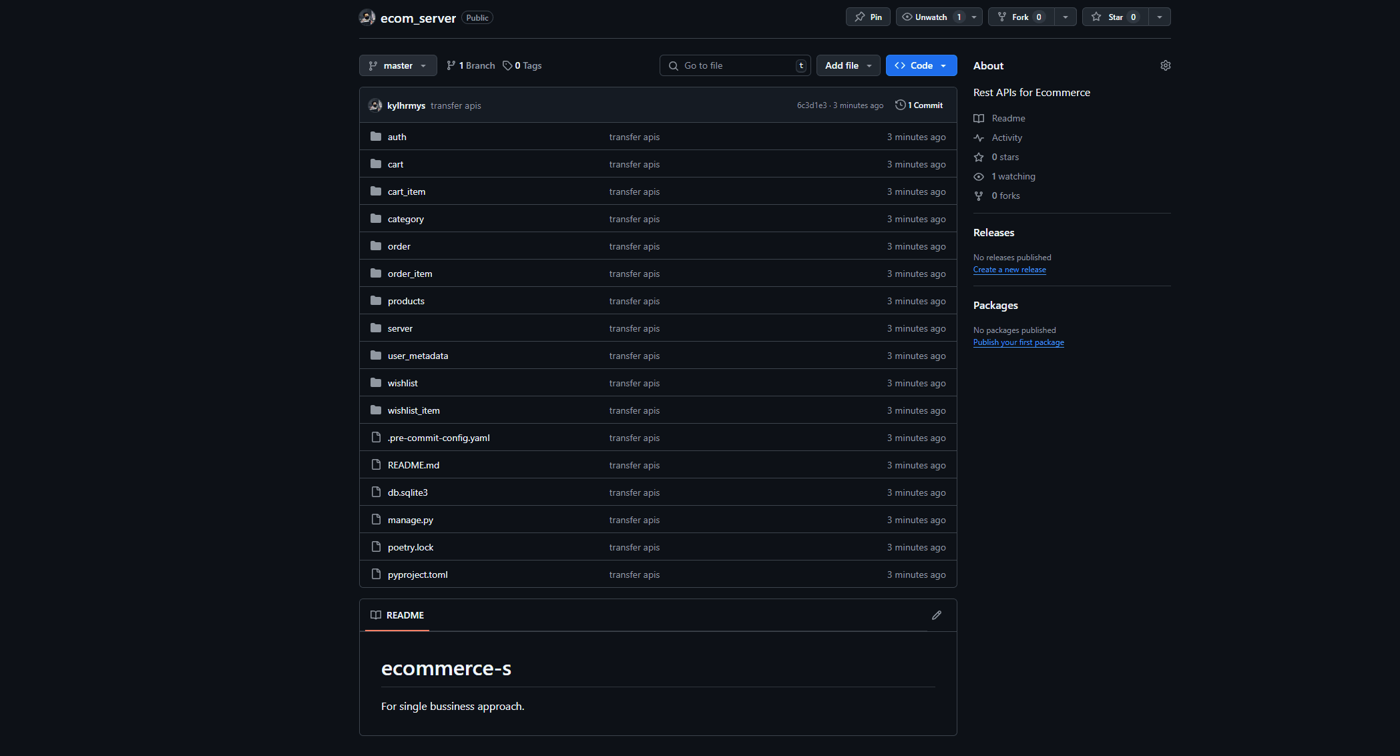Click the server folder icon
The height and width of the screenshot is (756, 1400).
(376, 328)
